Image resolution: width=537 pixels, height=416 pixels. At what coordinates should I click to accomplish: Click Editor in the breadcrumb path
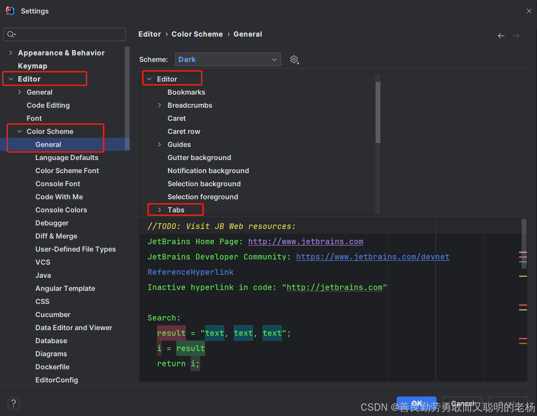point(150,34)
